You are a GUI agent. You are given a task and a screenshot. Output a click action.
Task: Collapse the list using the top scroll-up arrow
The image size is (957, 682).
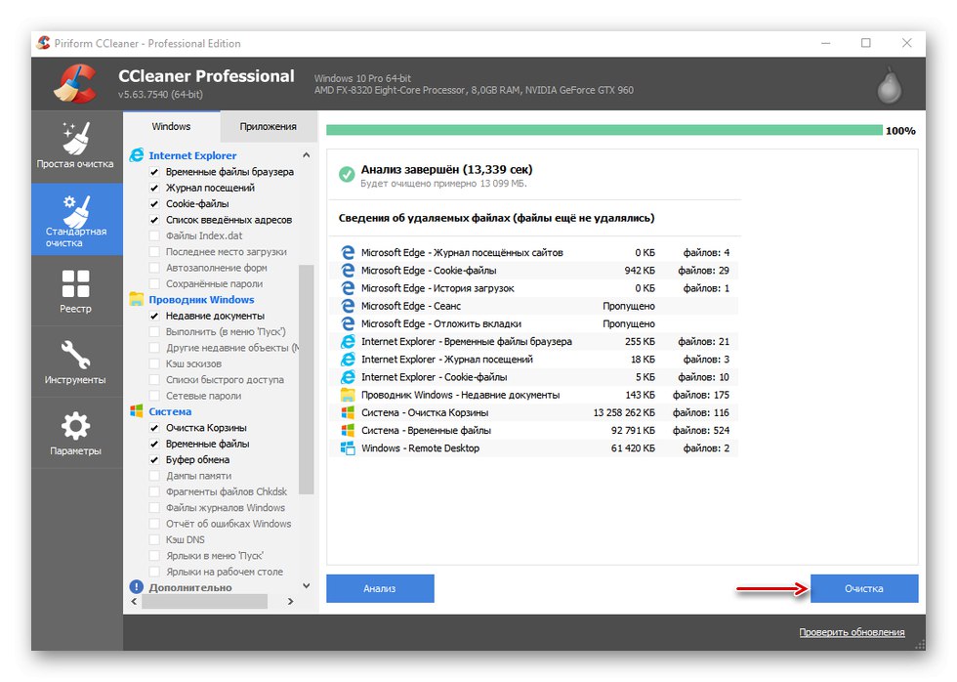tap(307, 155)
